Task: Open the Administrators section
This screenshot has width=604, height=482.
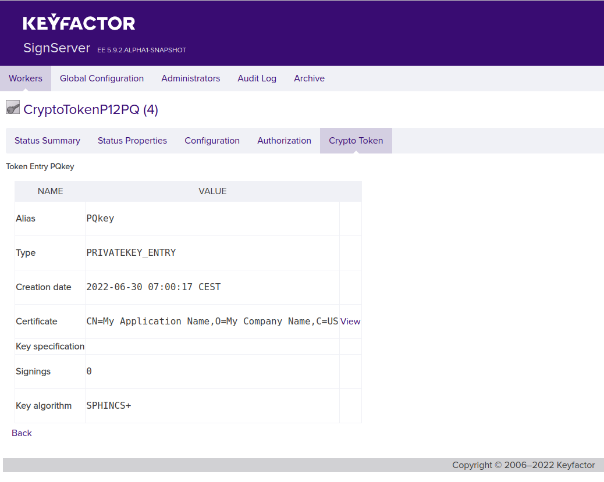Action: [190, 78]
